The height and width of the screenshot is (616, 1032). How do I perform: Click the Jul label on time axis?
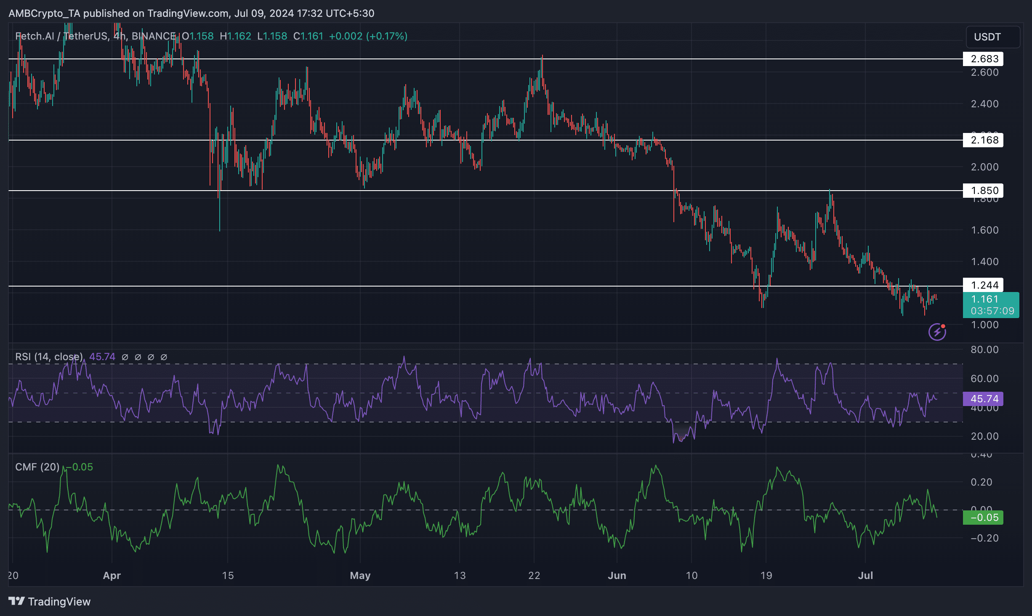pyautogui.click(x=866, y=575)
